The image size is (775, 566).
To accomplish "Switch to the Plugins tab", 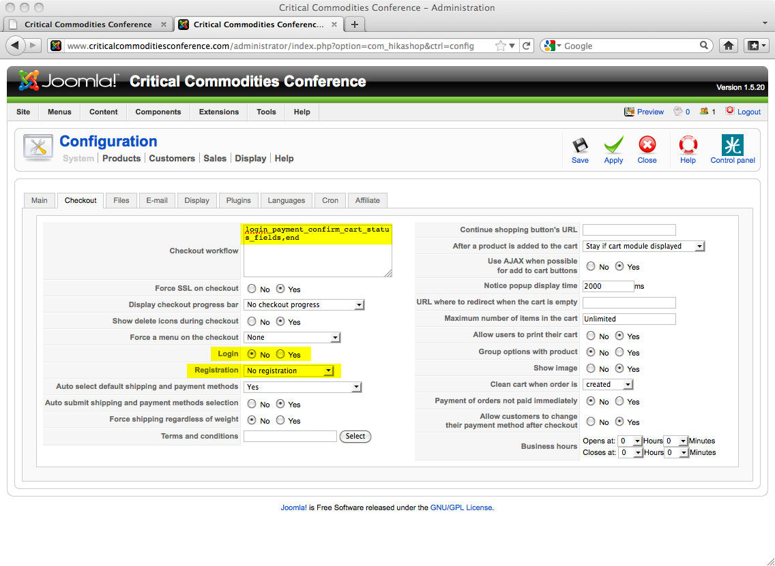I will 238,200.
